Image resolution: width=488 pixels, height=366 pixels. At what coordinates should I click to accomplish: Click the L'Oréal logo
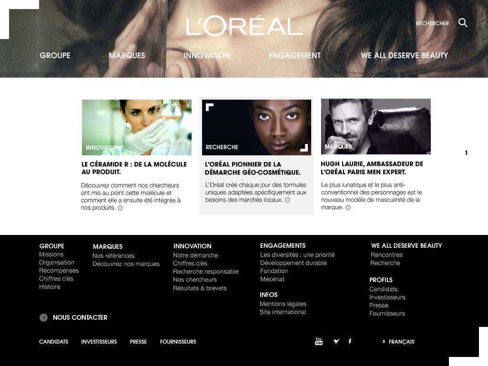[244, 27]
